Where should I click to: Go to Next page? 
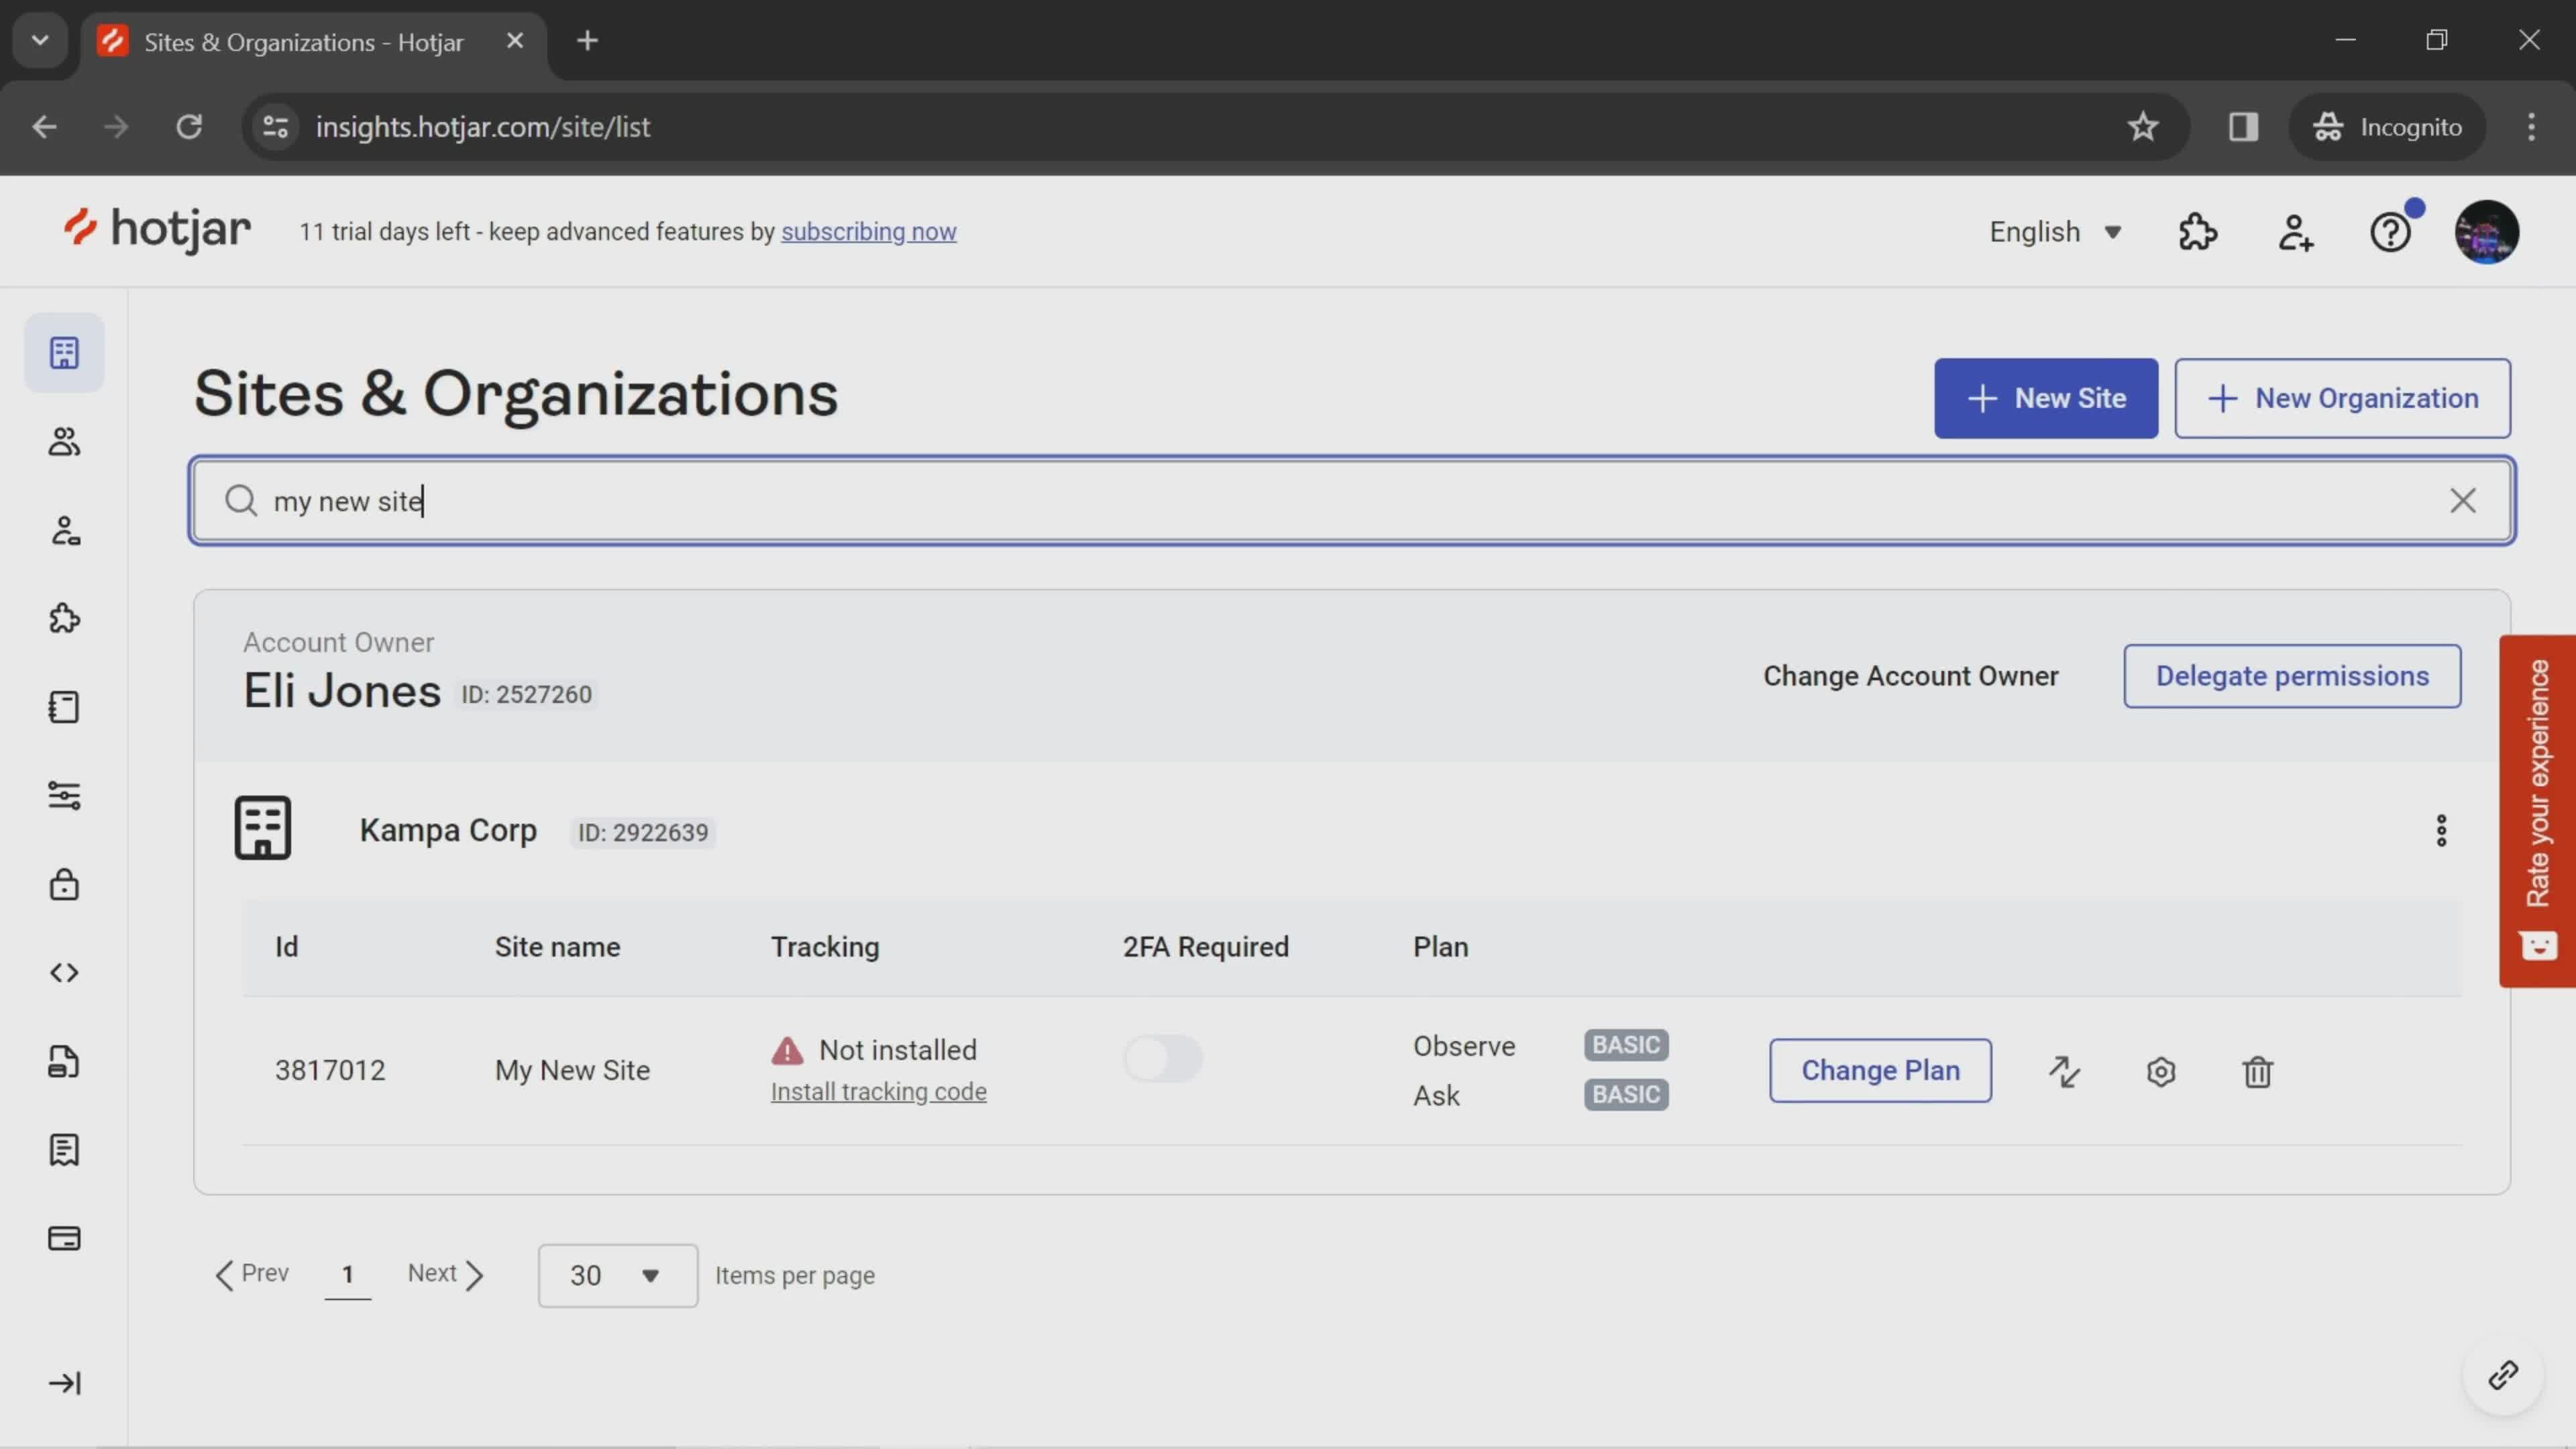click(x=446, y=1274)
